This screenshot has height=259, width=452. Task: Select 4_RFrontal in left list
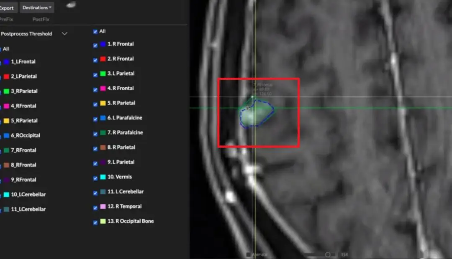(23, 106)
